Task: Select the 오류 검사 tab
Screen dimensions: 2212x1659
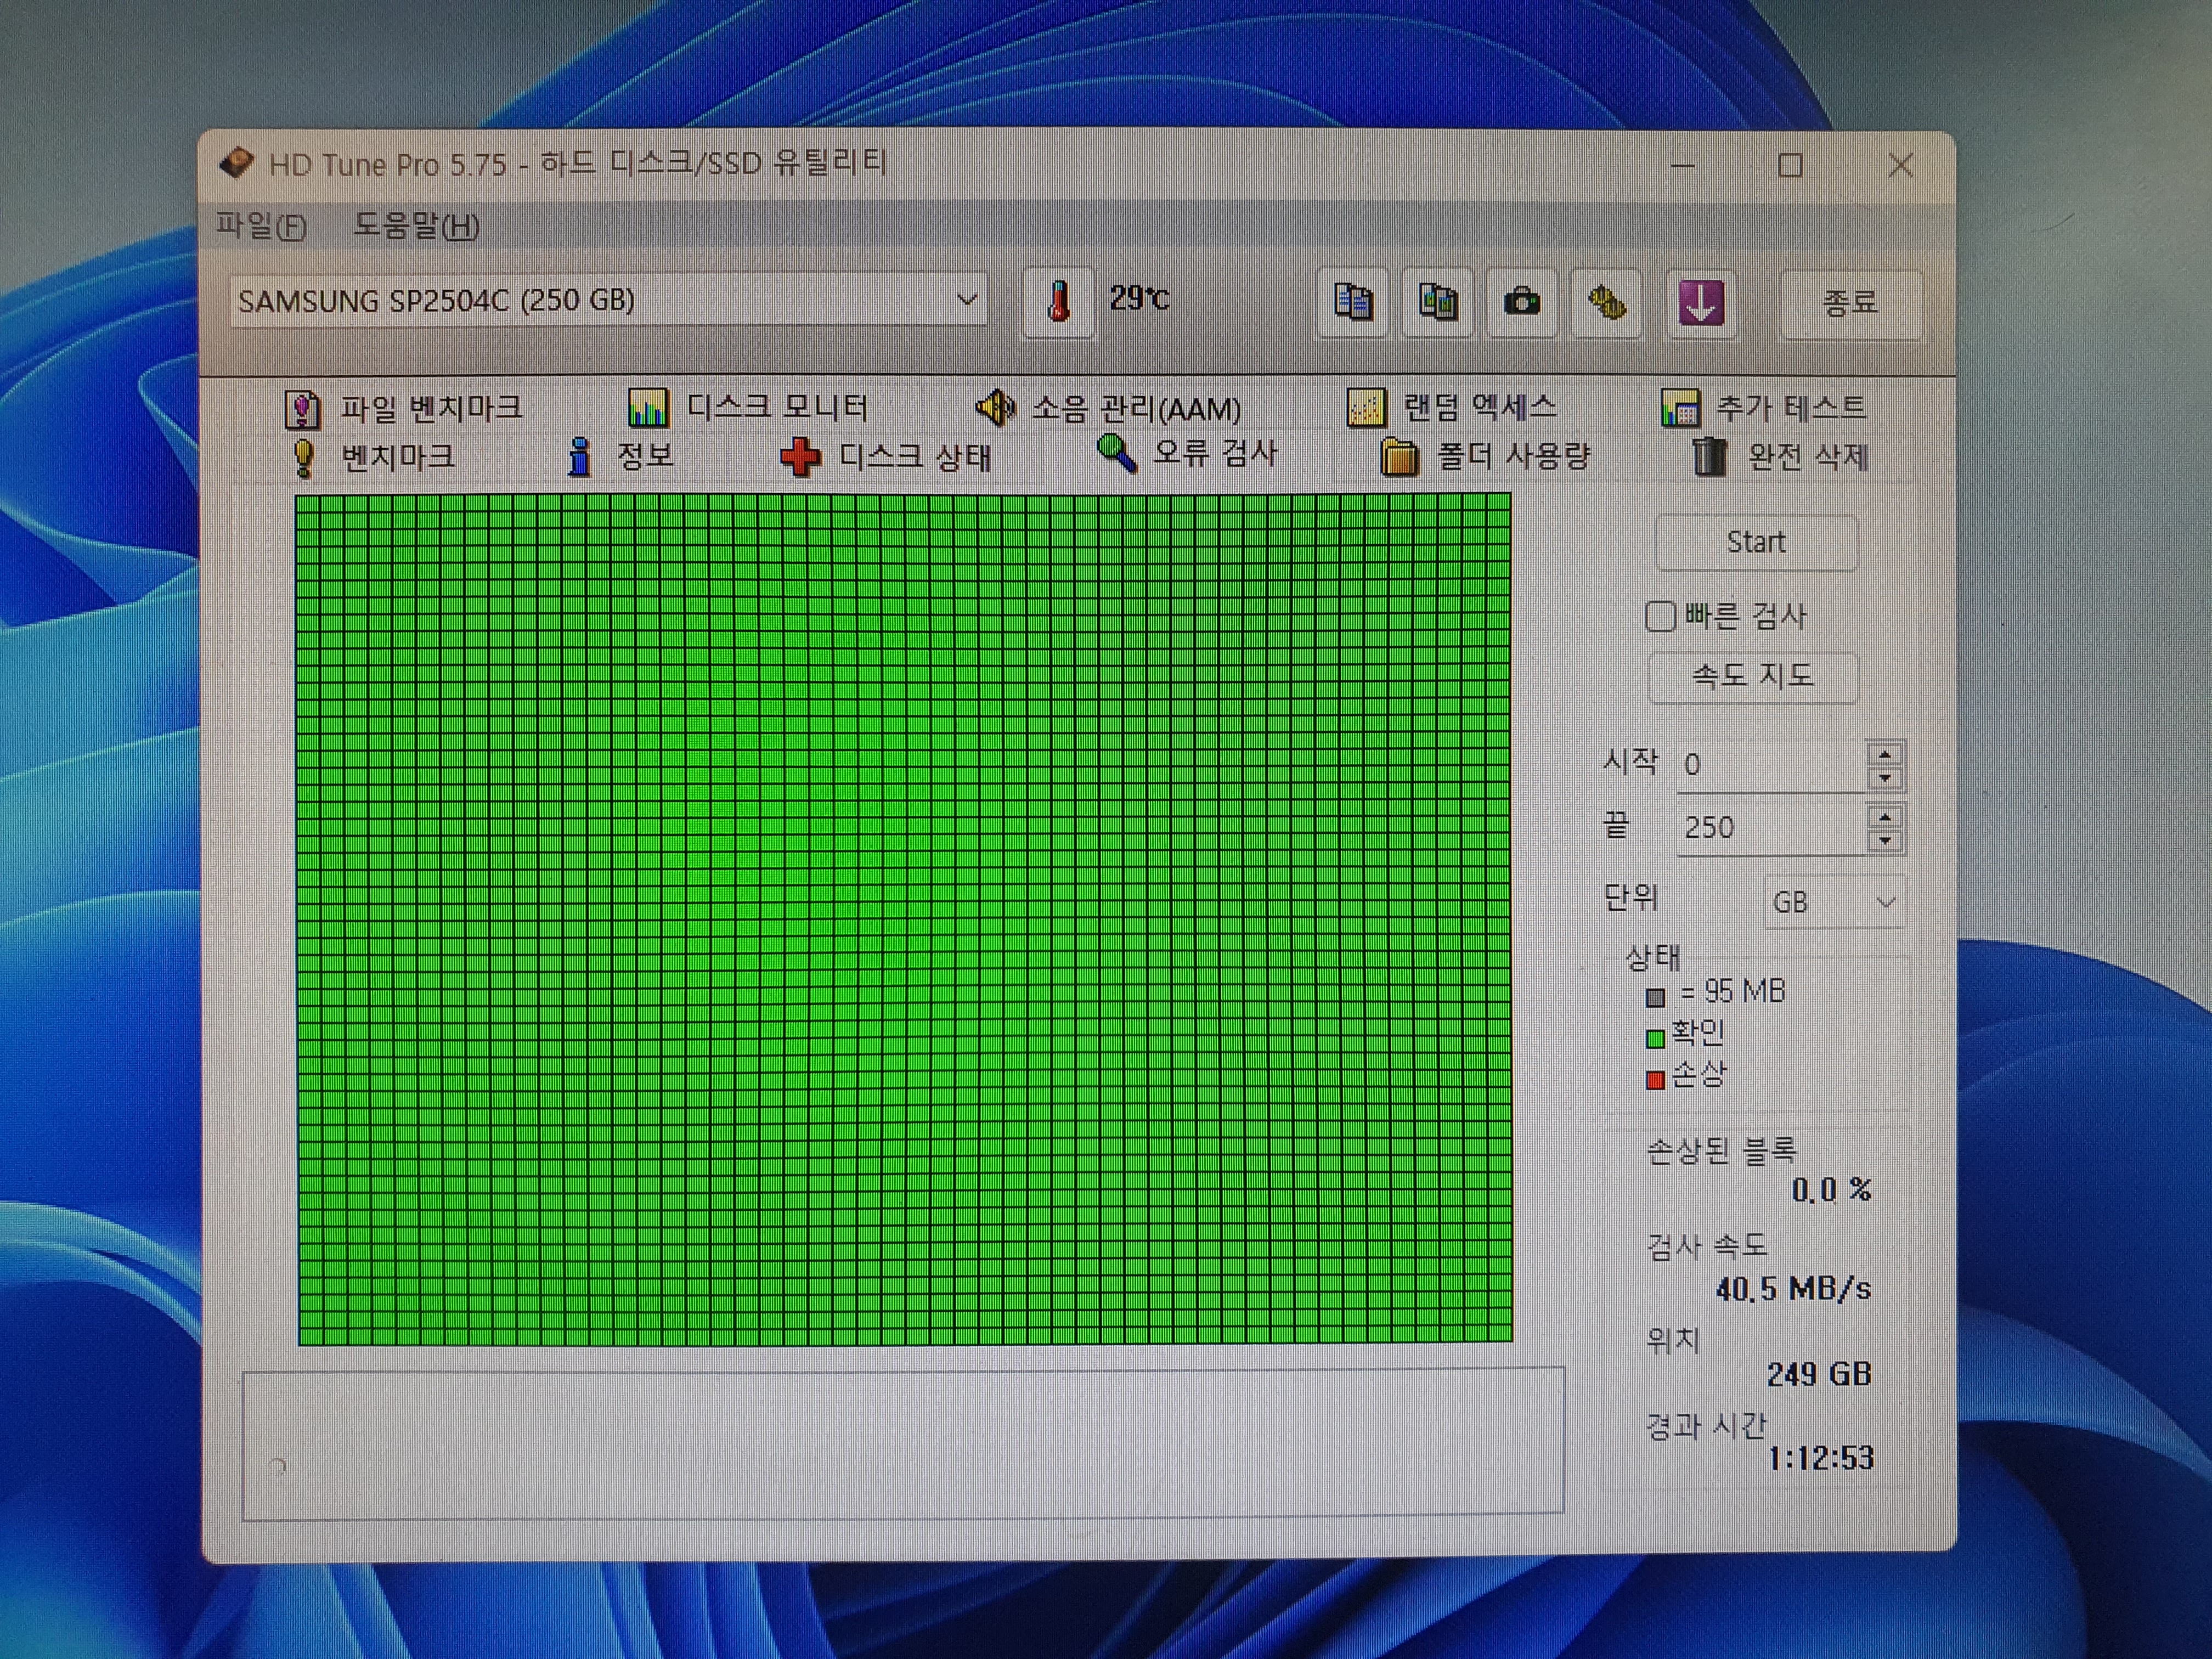Action: (1187, 454)
